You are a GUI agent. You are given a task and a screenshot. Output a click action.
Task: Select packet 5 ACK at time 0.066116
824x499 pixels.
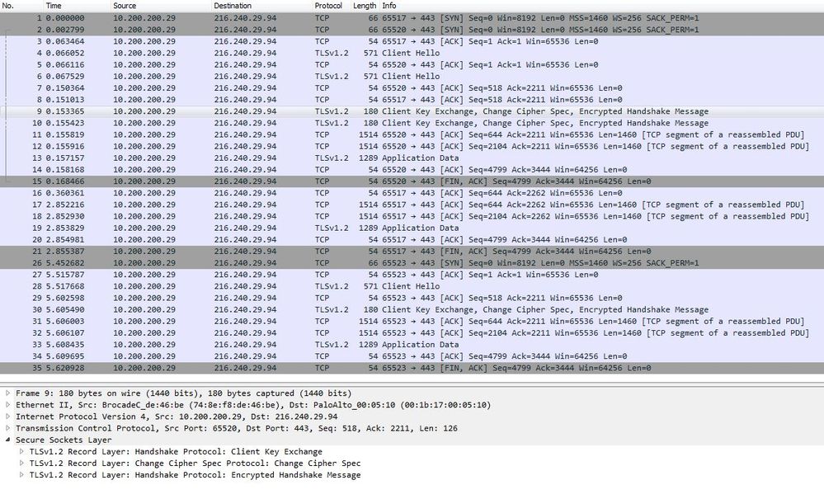click(412, 64)
